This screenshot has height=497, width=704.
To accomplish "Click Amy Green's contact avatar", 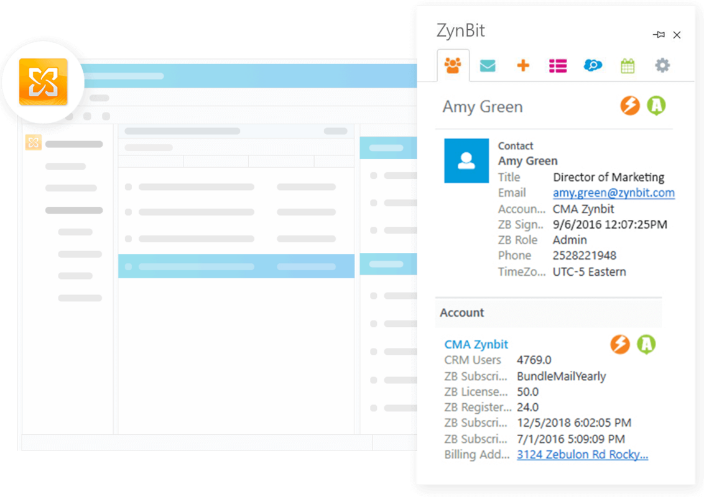I will coord(466,161).
